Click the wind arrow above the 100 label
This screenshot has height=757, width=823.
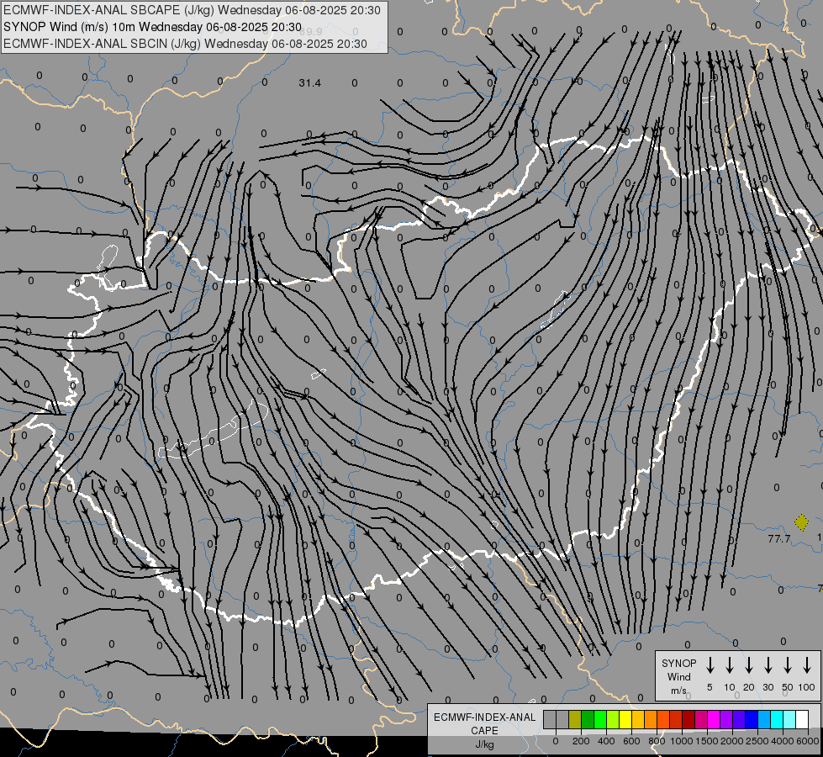[x=807, y=665]
